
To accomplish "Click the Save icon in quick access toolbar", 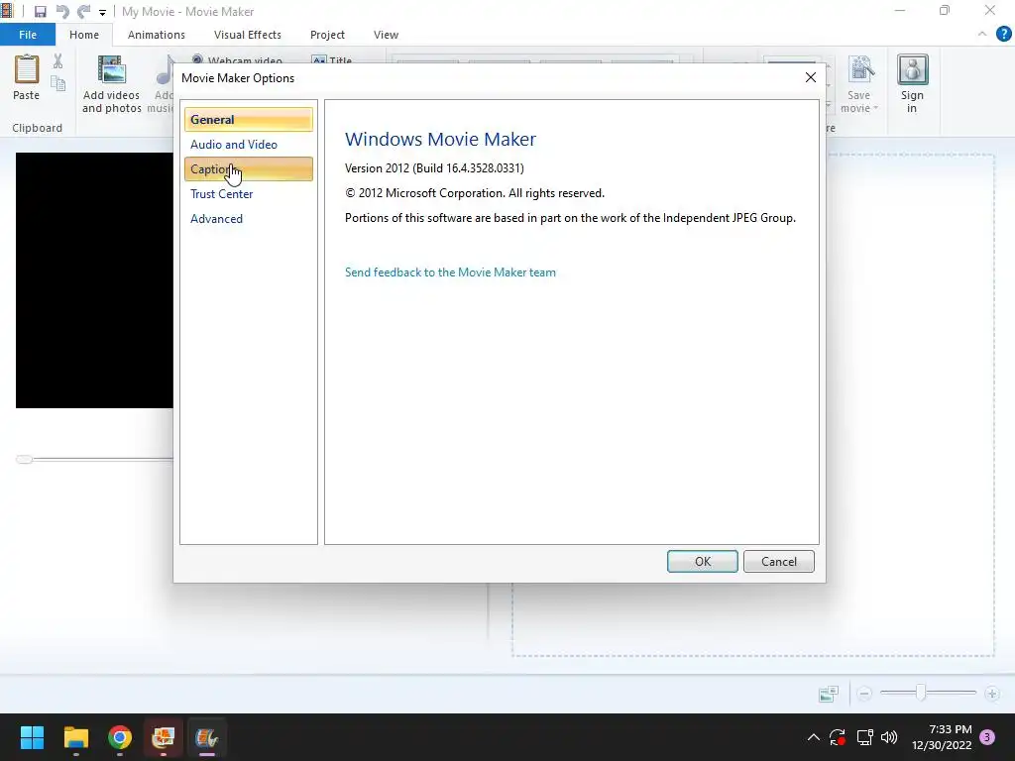I will click(40, 12).
